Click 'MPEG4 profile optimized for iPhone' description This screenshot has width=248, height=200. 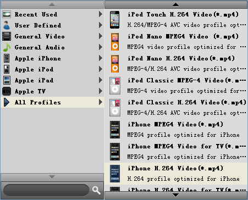tap(183, 135)
